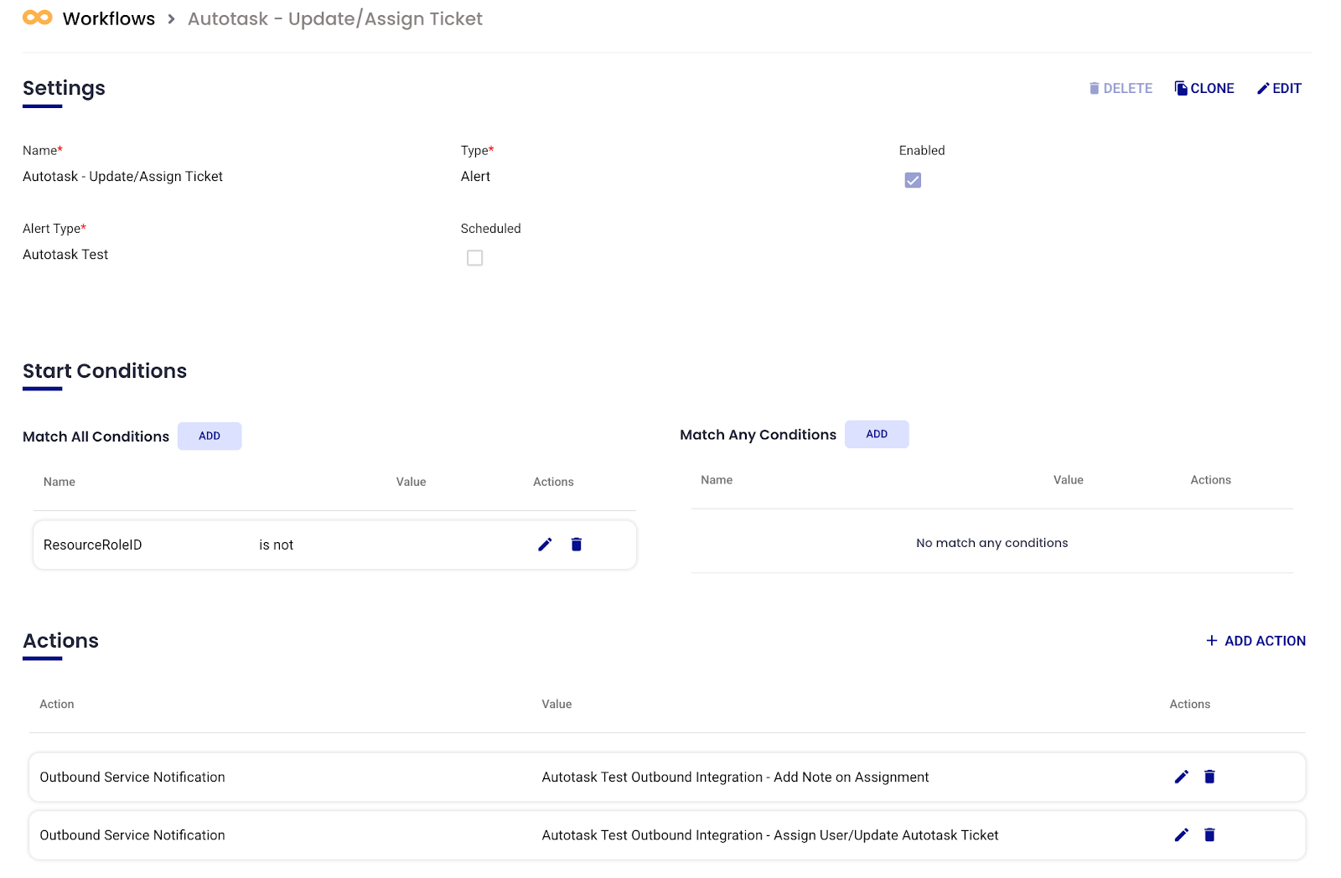
Task: Add a Match Any condition
Action: click(x=876, y=434)
